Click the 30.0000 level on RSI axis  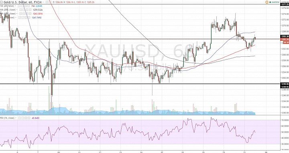coord(285,144)
